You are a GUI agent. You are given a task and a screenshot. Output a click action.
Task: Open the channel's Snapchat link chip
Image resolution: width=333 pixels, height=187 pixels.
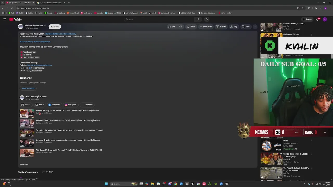pos(87,105)
